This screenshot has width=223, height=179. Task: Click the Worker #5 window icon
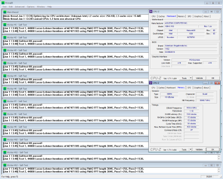[x=5, y=76]
